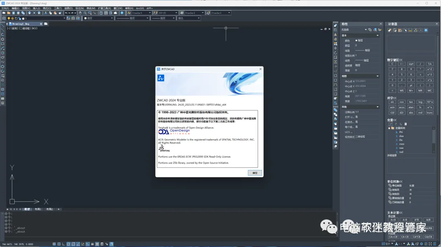The height and width of the screenshot is (247, 441).
Task: Click the Erase tool in the modify toolbar
Action: click(335, 25)
